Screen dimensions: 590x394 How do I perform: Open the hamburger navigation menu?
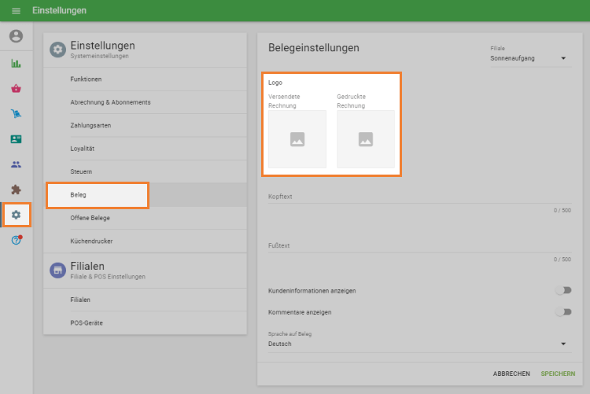click(x=16, y=11)
